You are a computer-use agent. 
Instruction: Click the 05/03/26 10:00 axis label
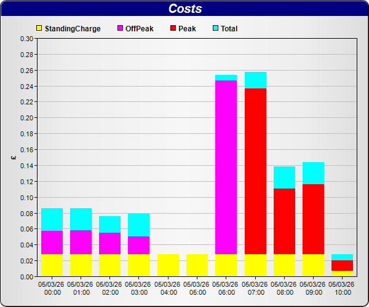tap(341, 288)
